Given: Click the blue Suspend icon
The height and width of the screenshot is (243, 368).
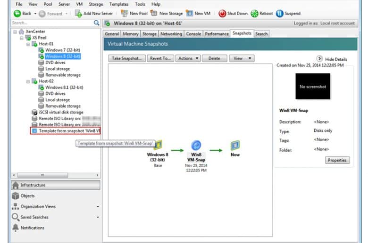Looking at the screenshot, I should pyautogui.click(x=279, y=14).
